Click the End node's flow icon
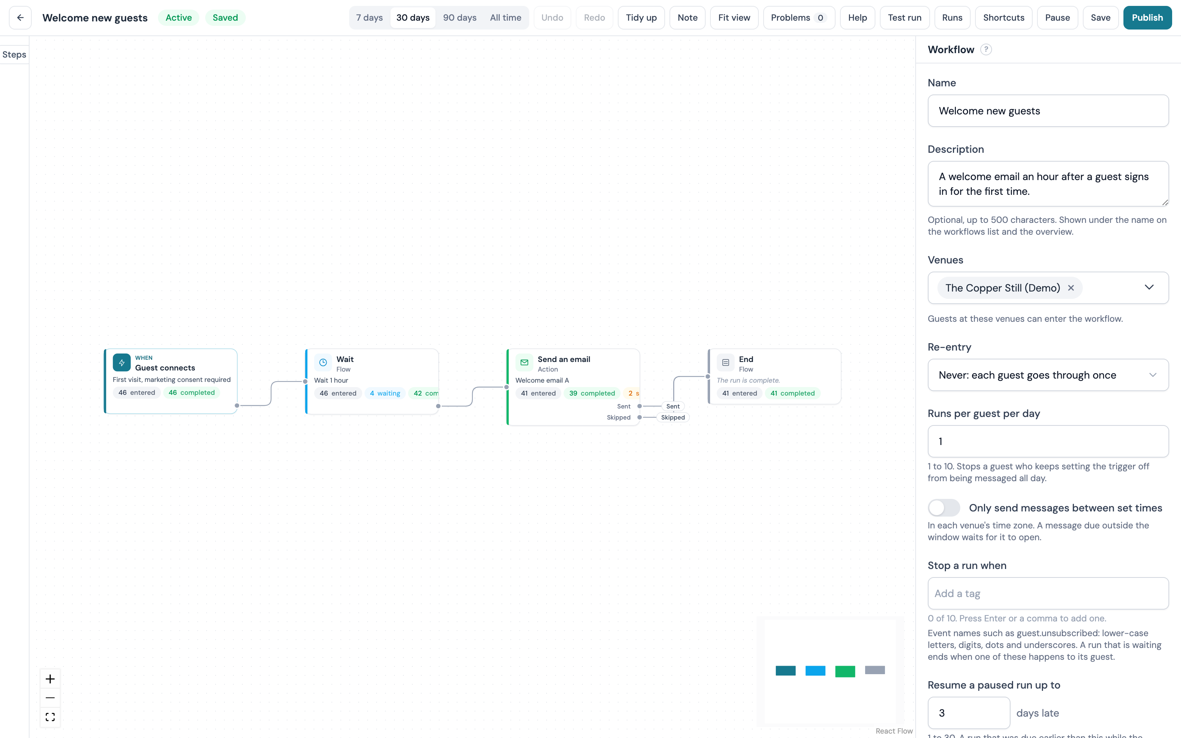 (726, 363)
